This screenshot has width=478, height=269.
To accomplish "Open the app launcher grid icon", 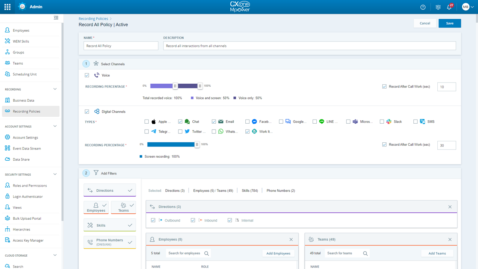I will [x=7, y=6].
